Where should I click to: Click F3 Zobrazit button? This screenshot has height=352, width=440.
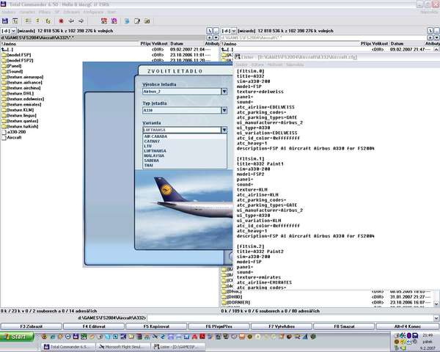click(x=31, y=326)
